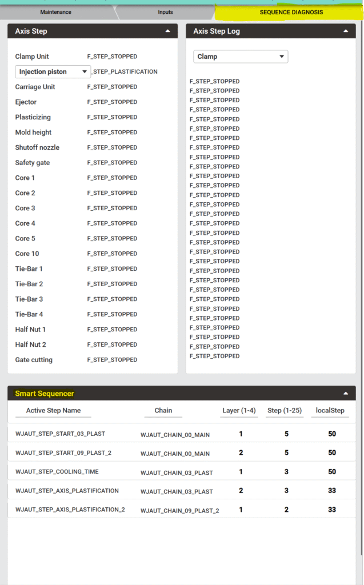Open the Inputs tab

click(x=165, y=12)
